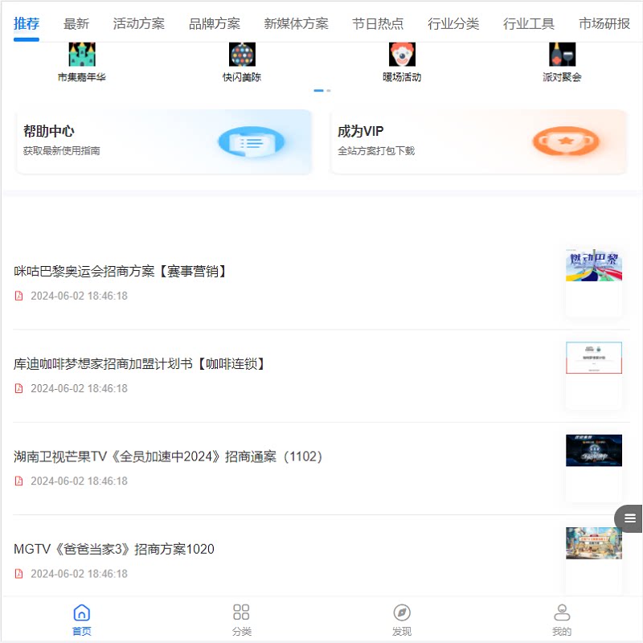Open the 帮助中心 card title
The height and width of the screenshot is (643, 643).
point(49,131)
